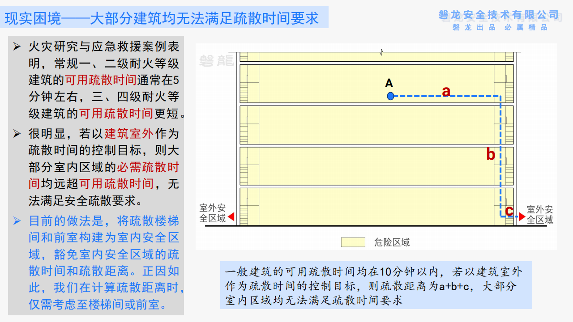Click the first black bullet arrow
573x322 pixels.
coord(17,47)
